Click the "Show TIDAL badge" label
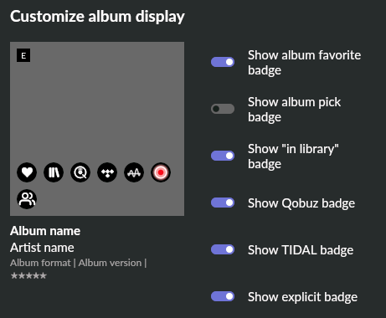The image size is (386, 318). [x=301, y=250]
